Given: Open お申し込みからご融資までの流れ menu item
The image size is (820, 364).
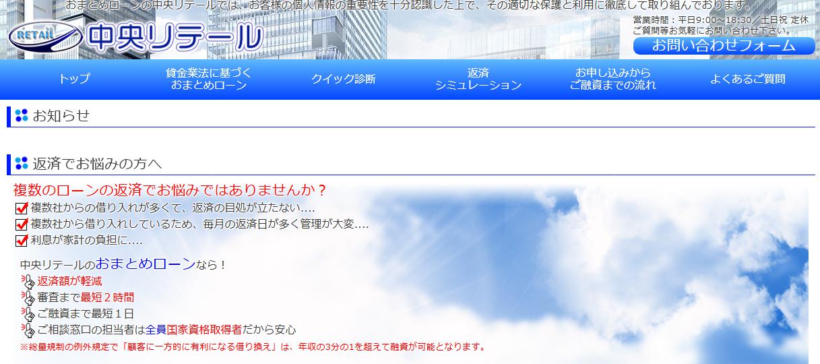Looking at the screenshot, I should pyautogui.click(x=612, y=79).
